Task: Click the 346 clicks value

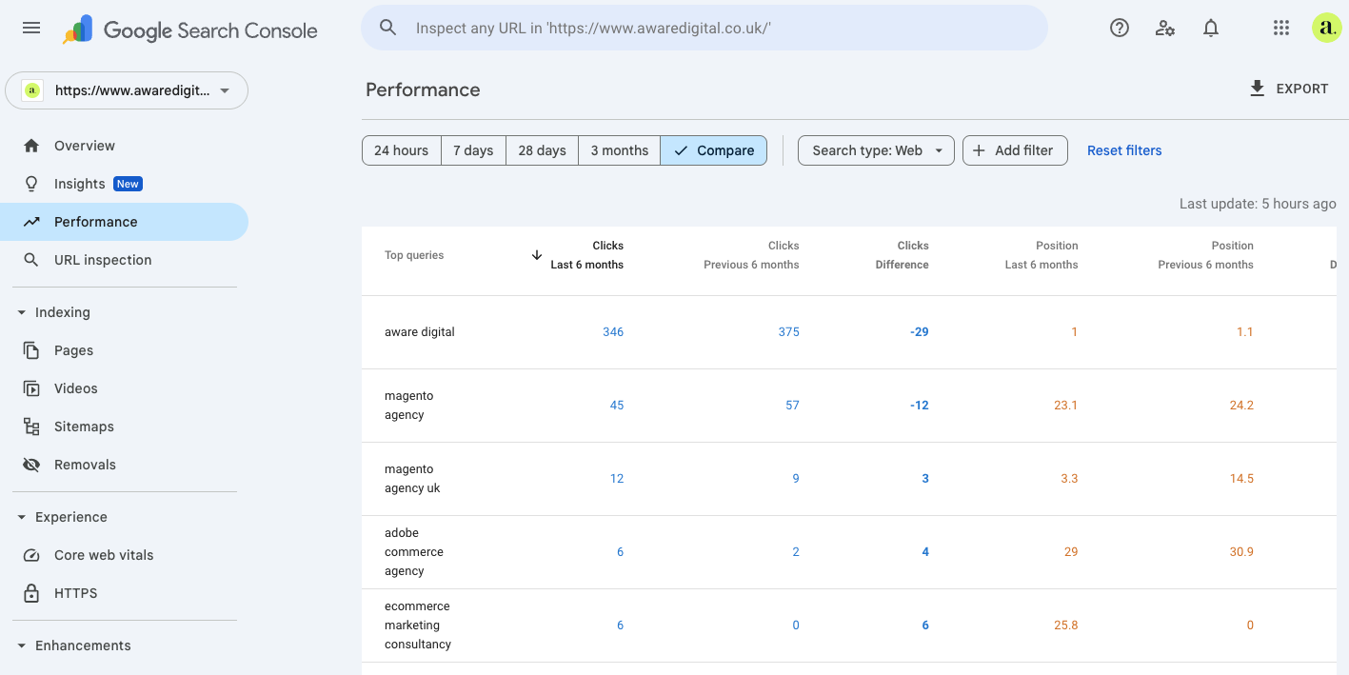Action: click(613, 332)
